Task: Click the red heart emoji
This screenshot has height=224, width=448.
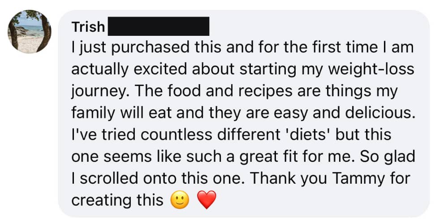Action: click(x=207, y=199)
